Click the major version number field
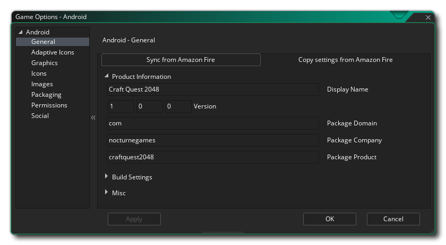 (120, 106)
